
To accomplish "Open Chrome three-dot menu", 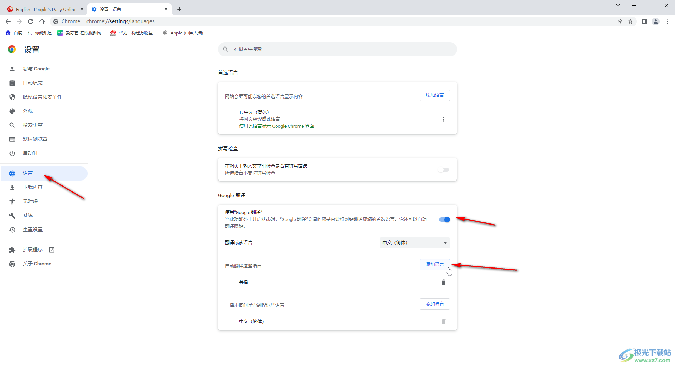I will coord(667,21).
